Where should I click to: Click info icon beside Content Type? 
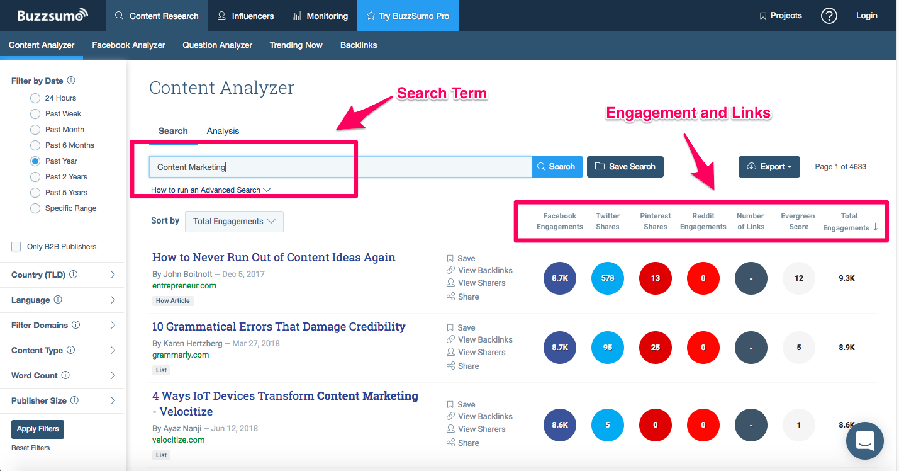pyautogui.click(x=71, y=350)
